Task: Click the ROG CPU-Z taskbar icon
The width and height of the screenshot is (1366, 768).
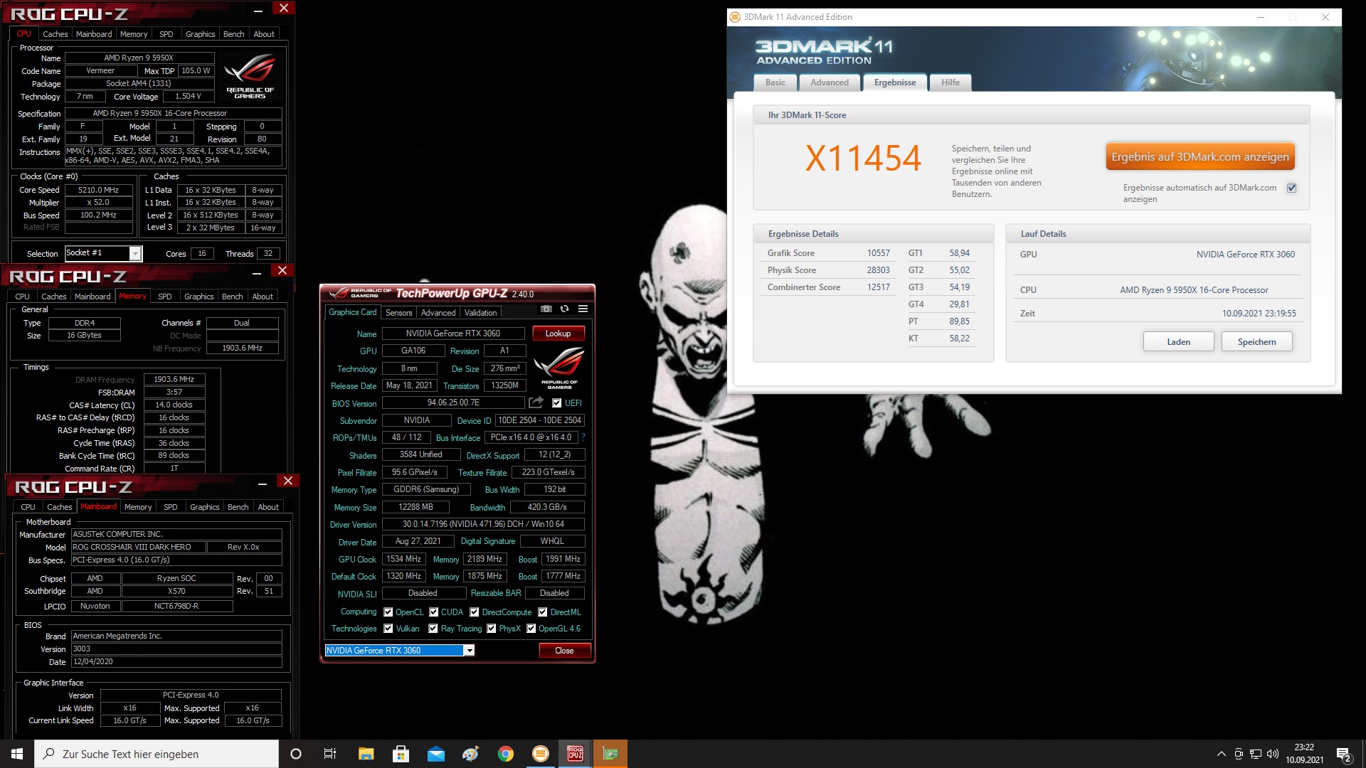Action: [576, 754]
